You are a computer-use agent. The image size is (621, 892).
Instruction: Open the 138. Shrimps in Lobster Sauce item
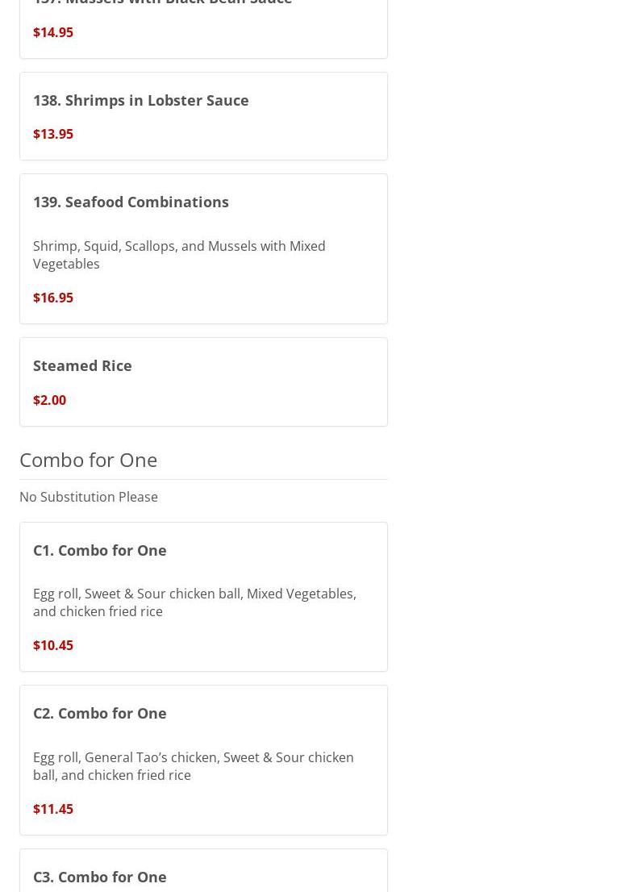pyautogui.click(x=140, y=100)
